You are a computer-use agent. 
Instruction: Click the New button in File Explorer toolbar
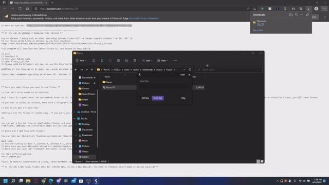(81, 61)
